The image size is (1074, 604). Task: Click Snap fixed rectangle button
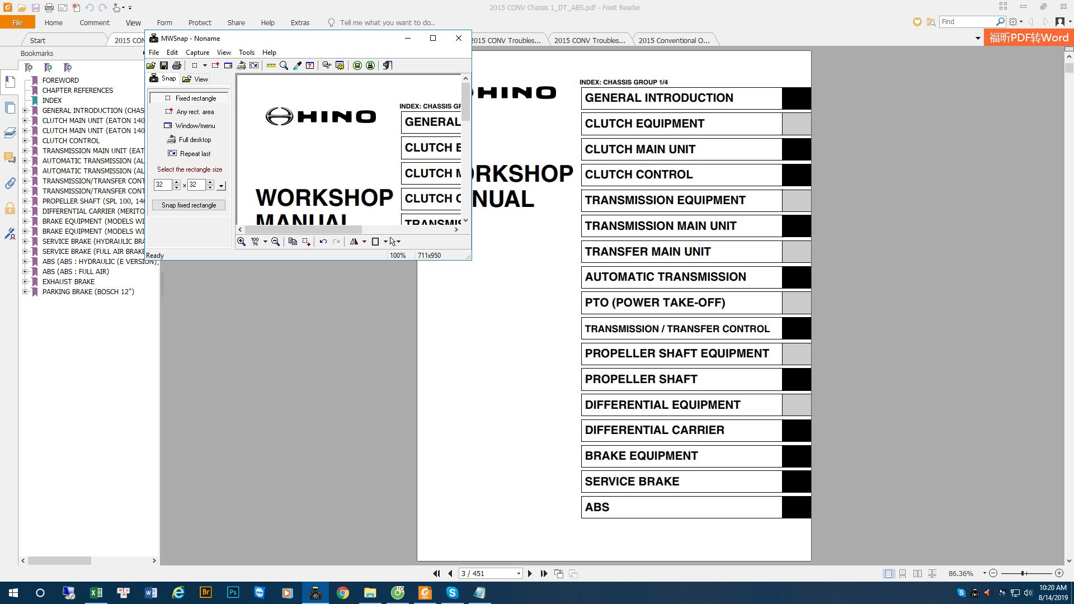coord(189,205)
